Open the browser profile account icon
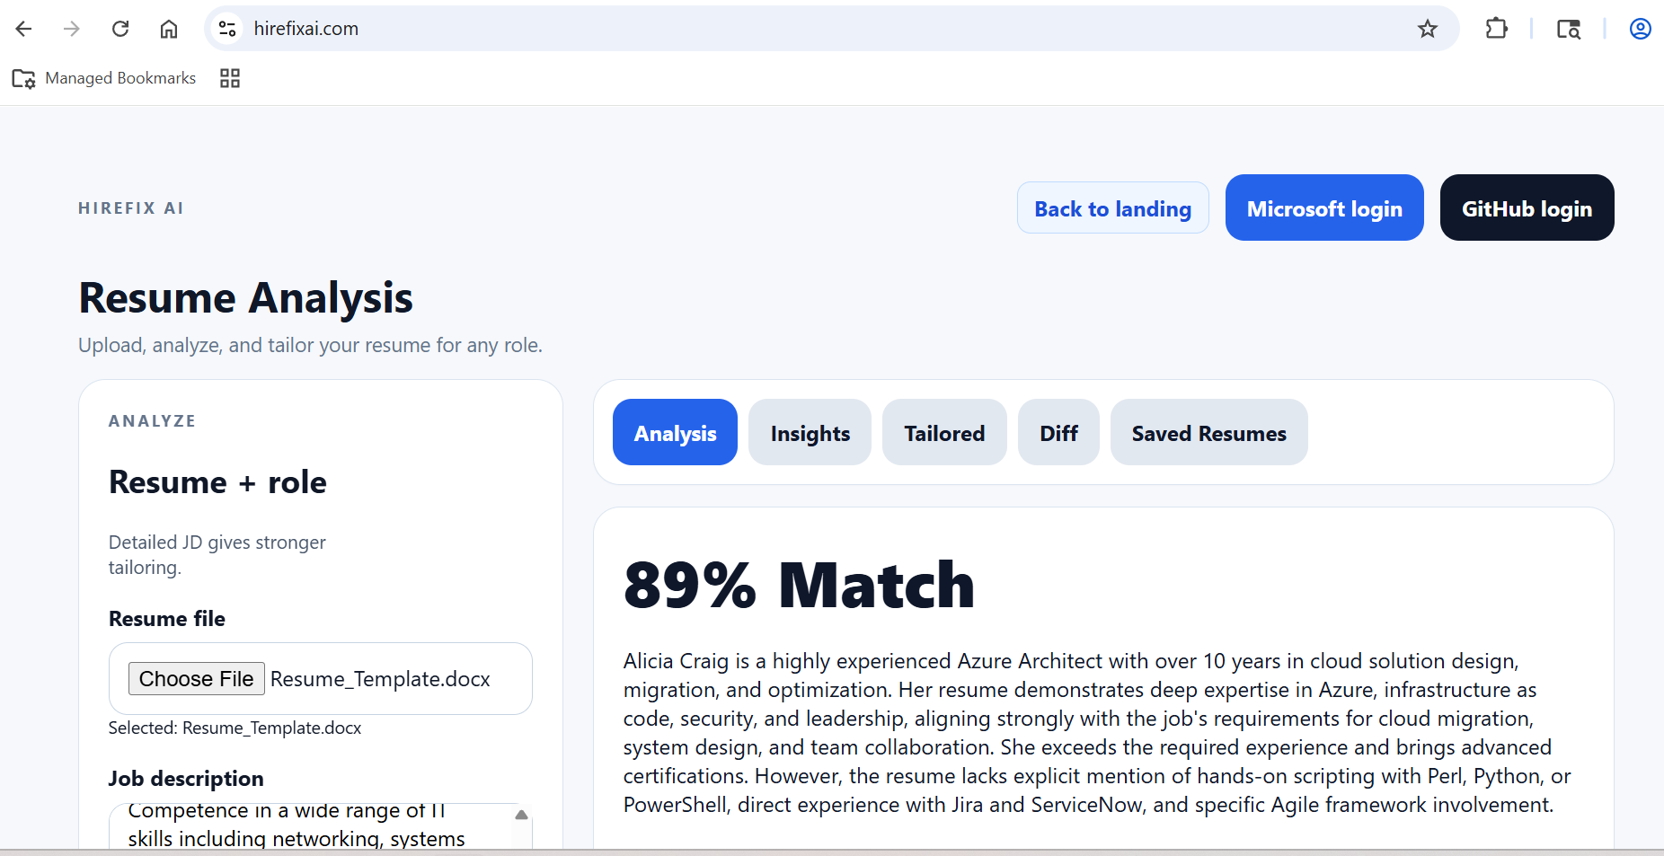 (1640, 29)
